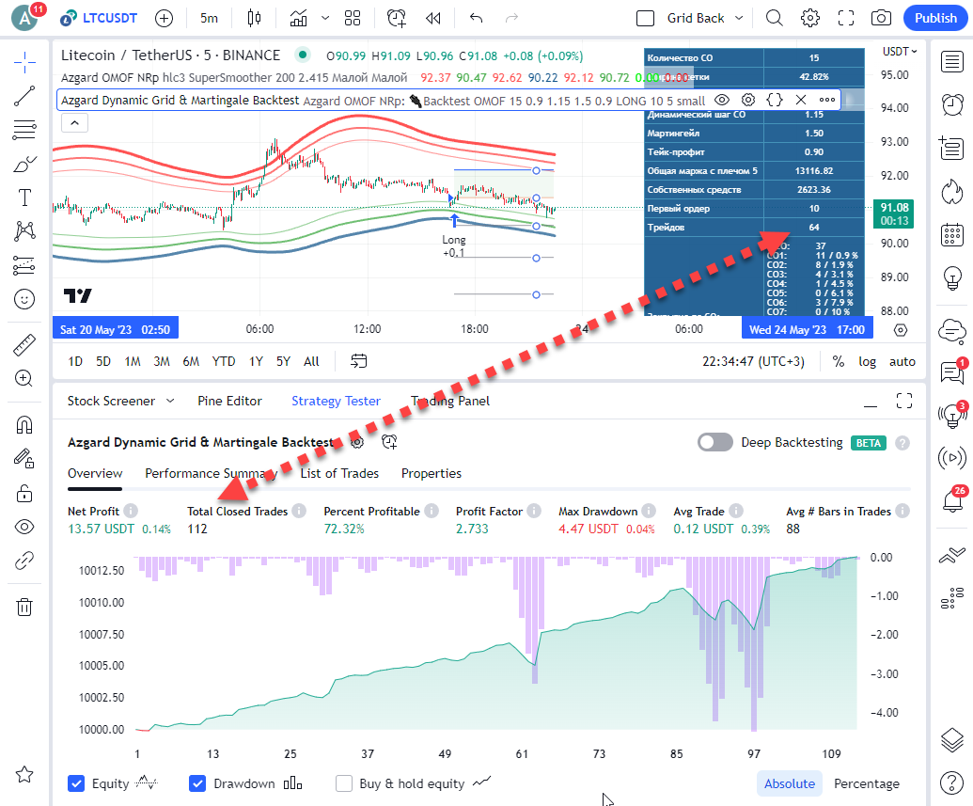Enter fullscreen mode from top toolbar
The image size is (973, 806).
point(846,19)
